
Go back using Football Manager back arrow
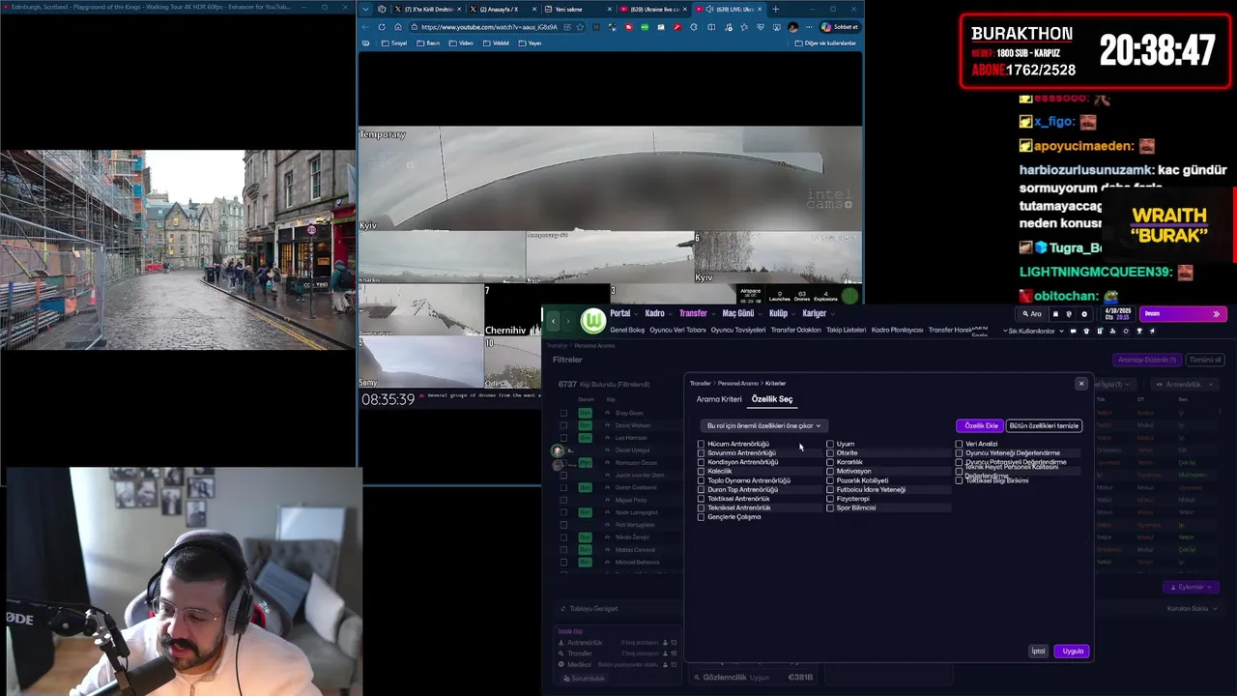coord(554,320)
